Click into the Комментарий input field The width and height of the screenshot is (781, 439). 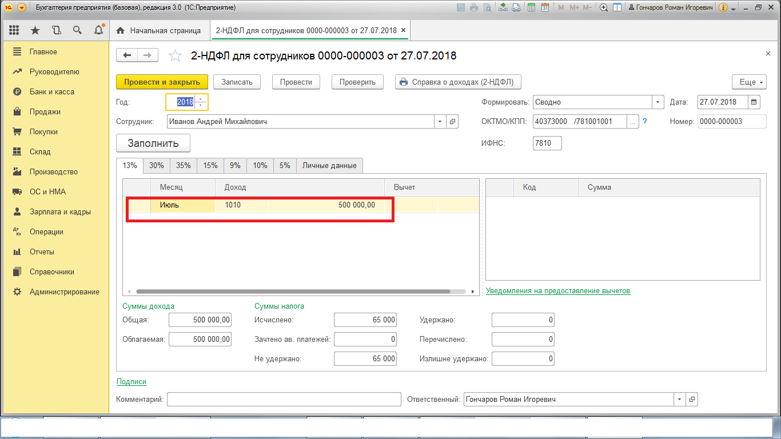284,400
